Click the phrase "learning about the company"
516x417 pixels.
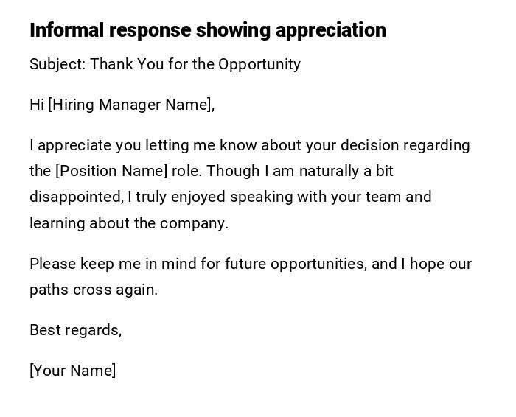(x=128, y=223)
